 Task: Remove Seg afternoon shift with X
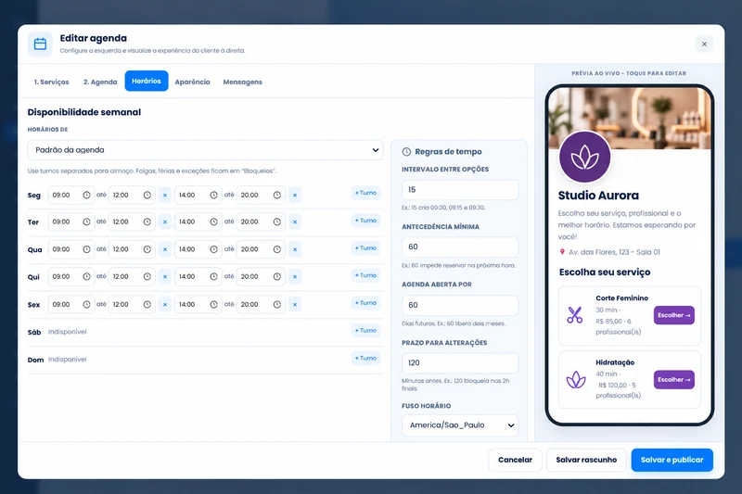295,195
